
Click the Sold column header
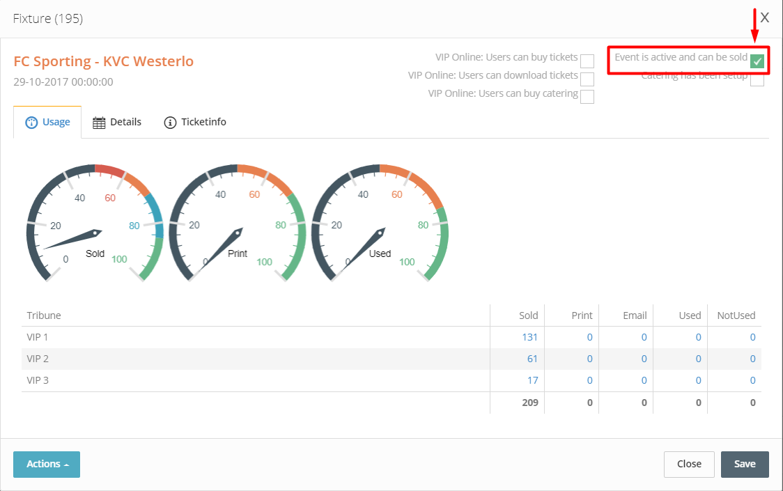pos(528,315)
